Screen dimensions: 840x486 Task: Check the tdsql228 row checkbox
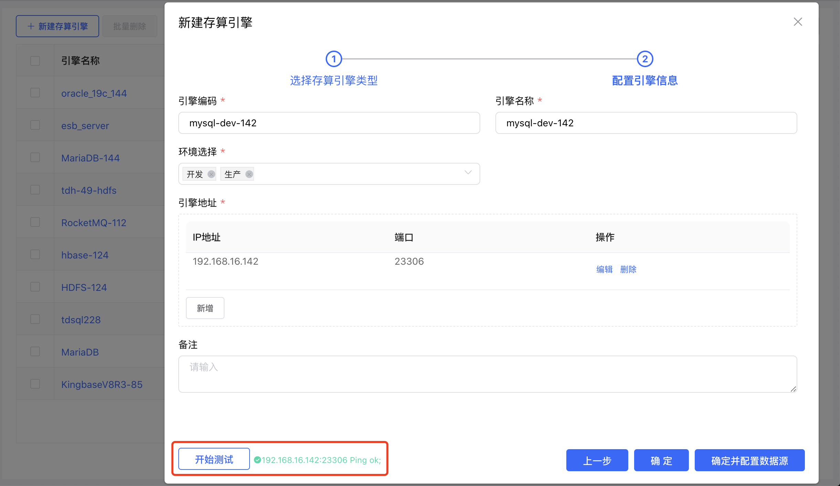(x=35, y=319)
